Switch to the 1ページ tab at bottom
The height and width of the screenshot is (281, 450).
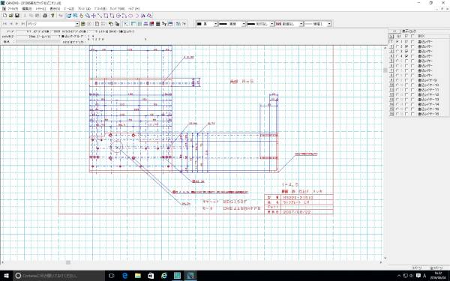(417, 268)
